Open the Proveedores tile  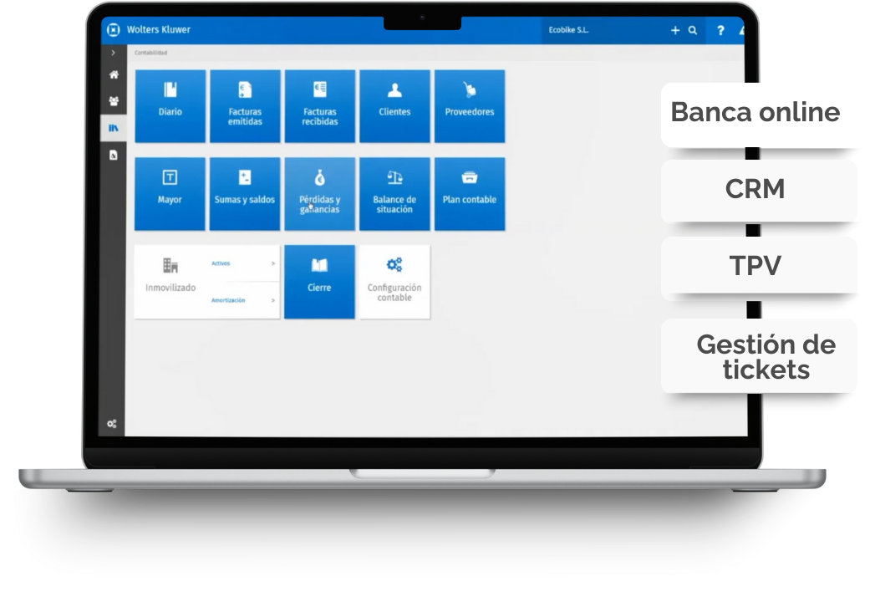click(x=469, y=105)
